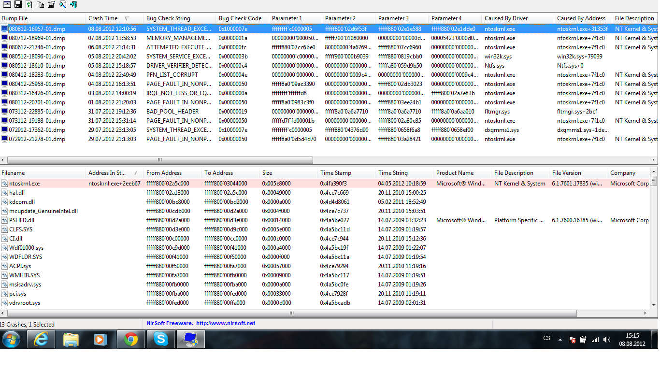This screenshot has height=371, width=660.
Task: Launch Internet Explorer from the taskbar
Action: click(41, 339)
